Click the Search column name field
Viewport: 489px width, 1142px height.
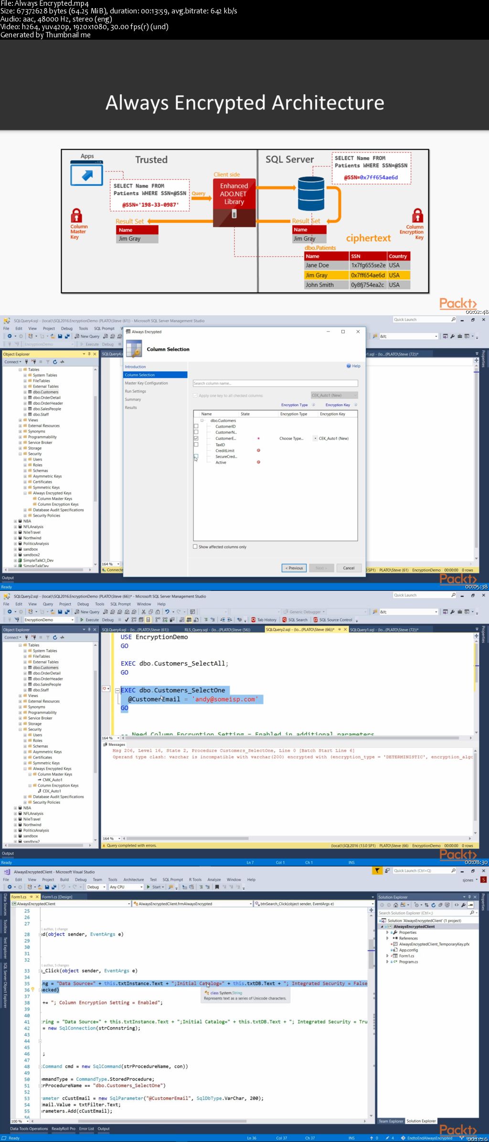pos(275,383)
